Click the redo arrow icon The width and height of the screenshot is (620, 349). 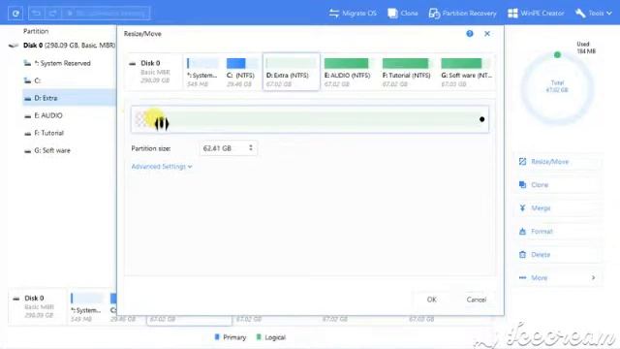52,13
